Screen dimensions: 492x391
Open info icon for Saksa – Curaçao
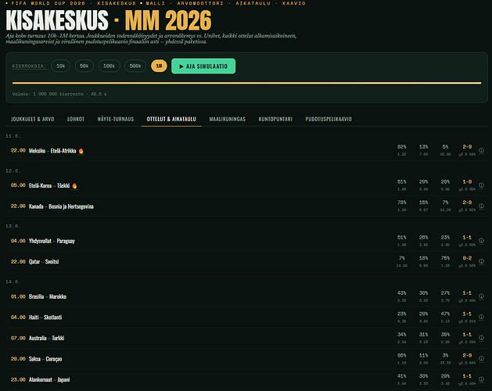(x=481, y=359)
